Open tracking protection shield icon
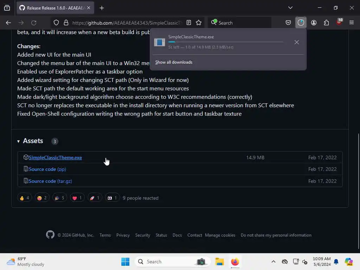This screenshot has width=360, height=270. click(x=56, y=23)
